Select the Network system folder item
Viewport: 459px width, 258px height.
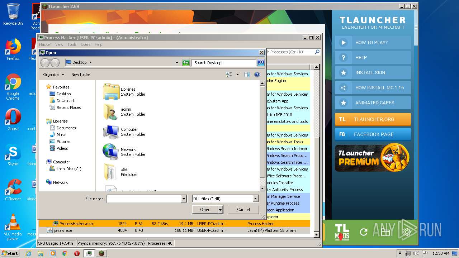(x=124, y=152)
